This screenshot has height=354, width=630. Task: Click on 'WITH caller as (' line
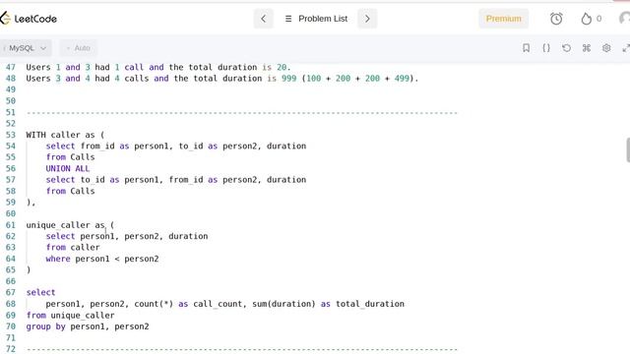65,135
